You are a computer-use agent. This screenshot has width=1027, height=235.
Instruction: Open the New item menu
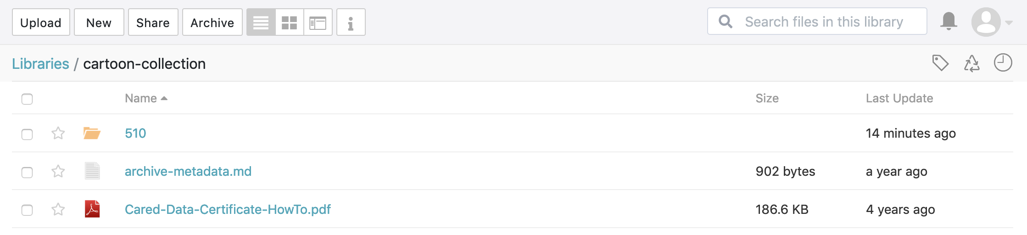coord(99,22)
